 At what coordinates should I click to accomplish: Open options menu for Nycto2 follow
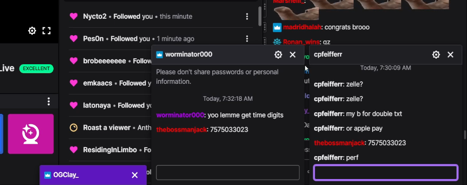[x=247, y=17]
